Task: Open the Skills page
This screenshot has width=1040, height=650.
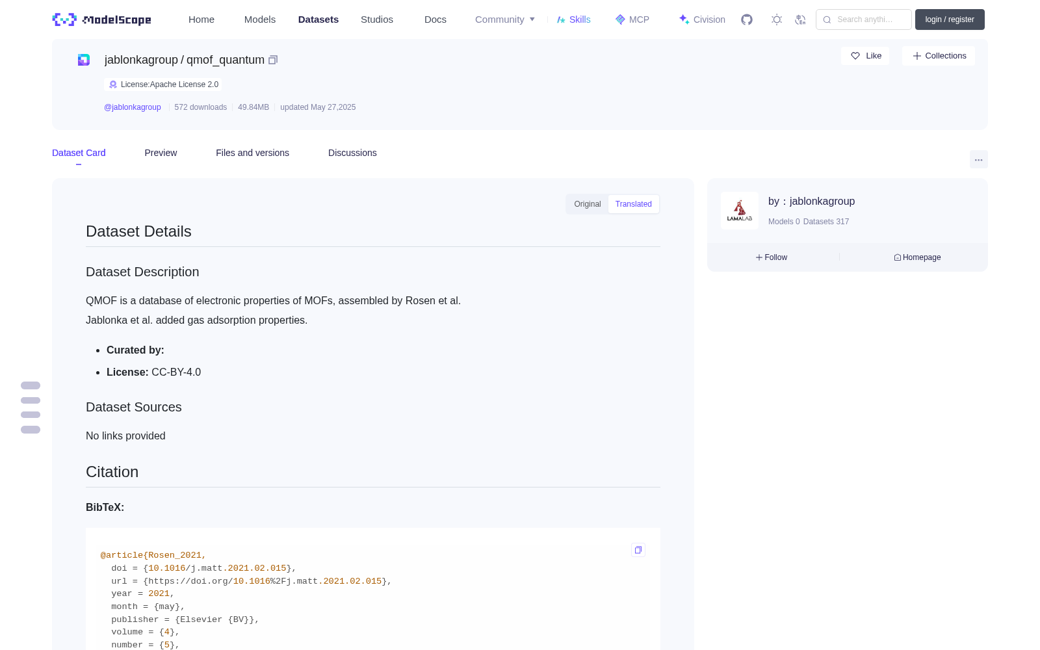Action: click(573, 19)
